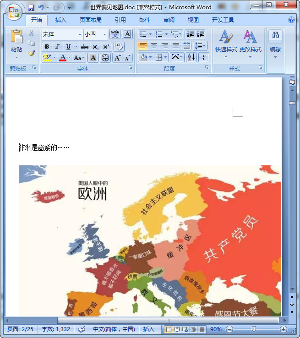Click the horizontal scrollbar thumb
Image resolution: width=300 pixels, height=338 pixels.
coord(168,320)
